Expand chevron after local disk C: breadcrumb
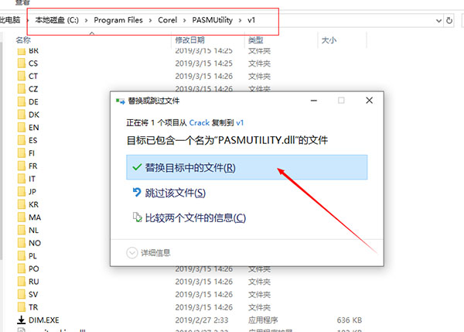Screen dimensions: 464x332 [x=87, y=20]
